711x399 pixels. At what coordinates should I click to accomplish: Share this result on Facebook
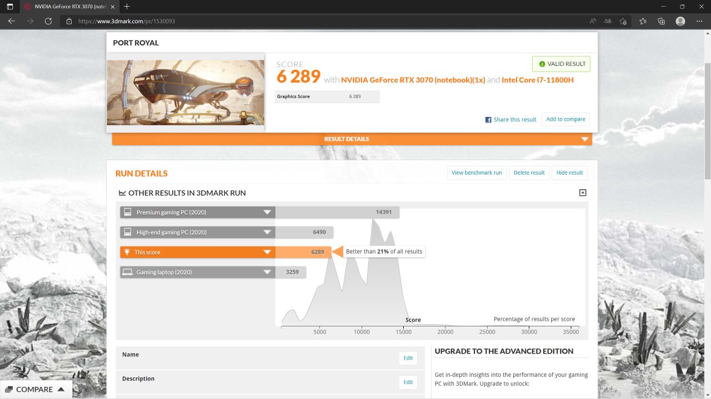point(511,119)
